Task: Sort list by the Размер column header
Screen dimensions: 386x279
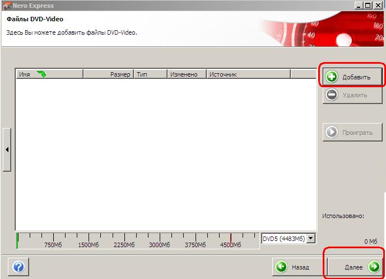Action: click(119, 74)
